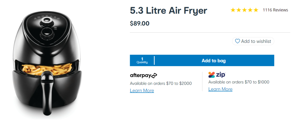Open the Quantity selector

pyautogui.click(x=142, y=60)
